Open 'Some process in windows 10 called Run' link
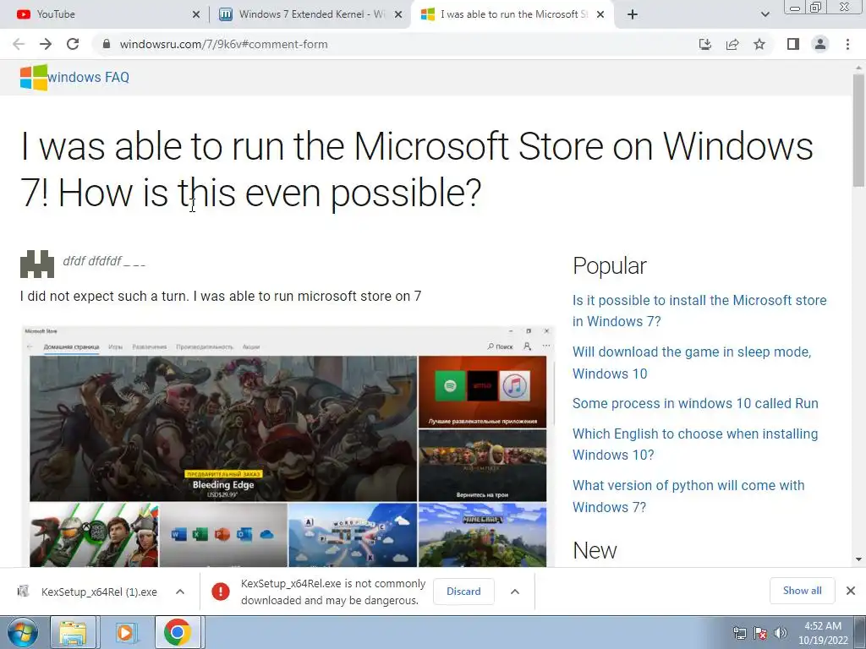Screen dimensions: 866x649 [x=695, y=403]
